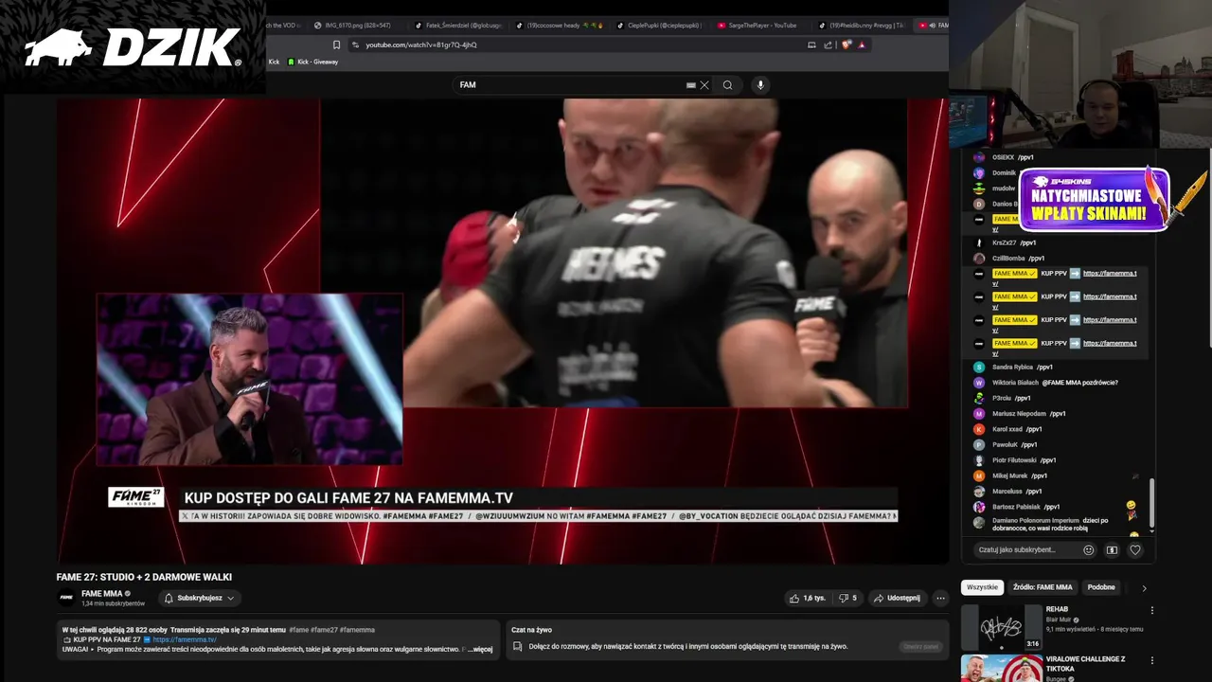Like the video with thumbs up

tap(808, 598)
